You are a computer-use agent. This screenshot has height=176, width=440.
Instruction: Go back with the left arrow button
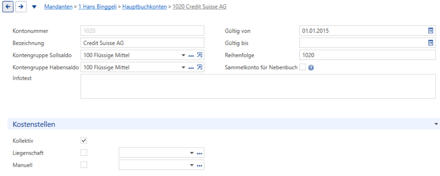coord(8,7)
